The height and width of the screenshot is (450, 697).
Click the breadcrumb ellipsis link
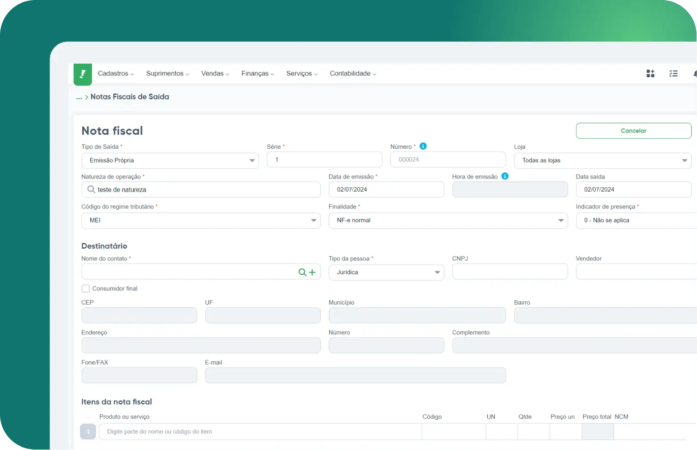(79, 97)
